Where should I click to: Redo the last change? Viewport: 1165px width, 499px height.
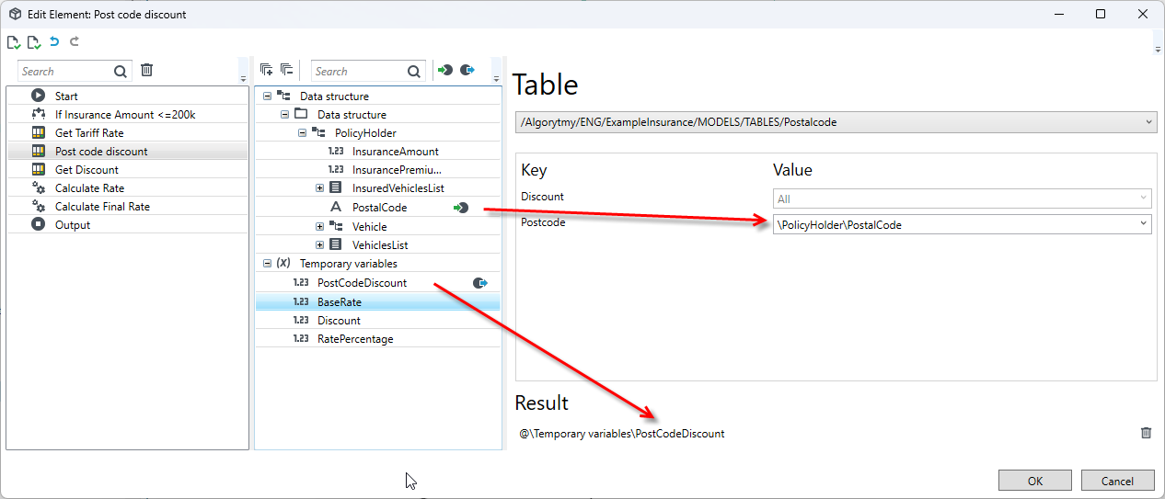[x=75, y=41]
